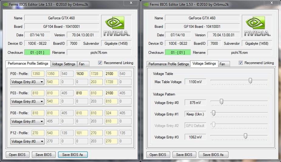The image size is (281, 162).
Task: Open P00 profile Voltage Entry #3 dropdown
Action: coord(27,82)
